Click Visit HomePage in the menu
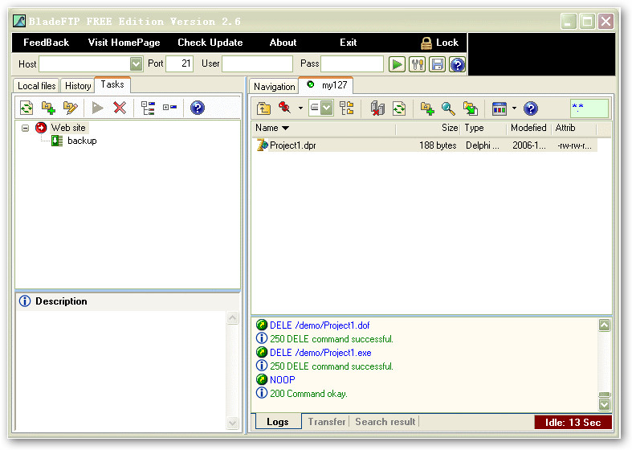This screenshot has width=632, height=450. 124,43
